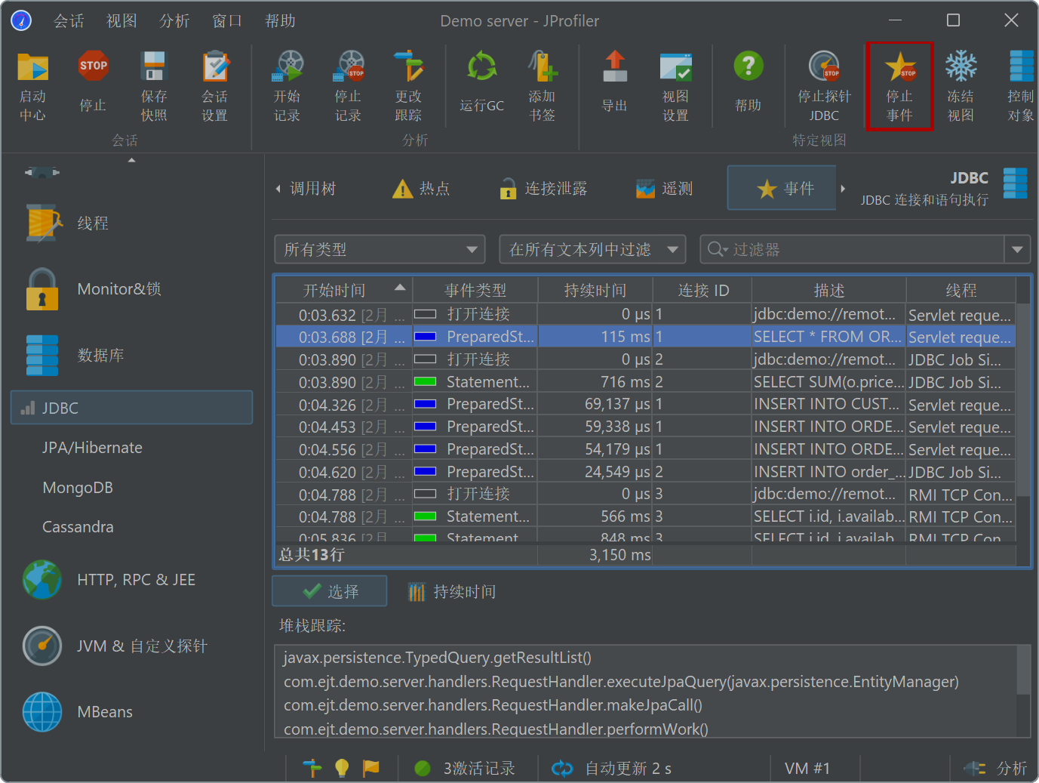
Task: Open the 线程 threads section
Action: pos(68,223)
